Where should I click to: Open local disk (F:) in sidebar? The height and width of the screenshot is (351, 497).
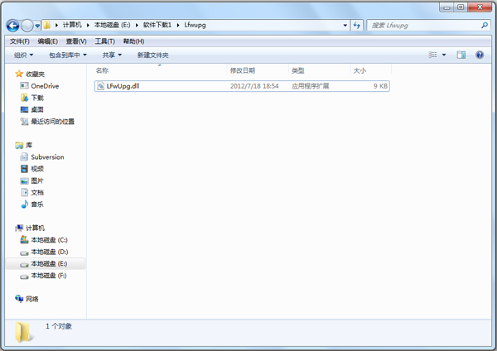[48, 275]
